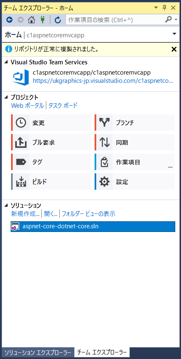Open the 同期 (Sync) tile
This screenshot has width=181, height=359.
[135, 142]
